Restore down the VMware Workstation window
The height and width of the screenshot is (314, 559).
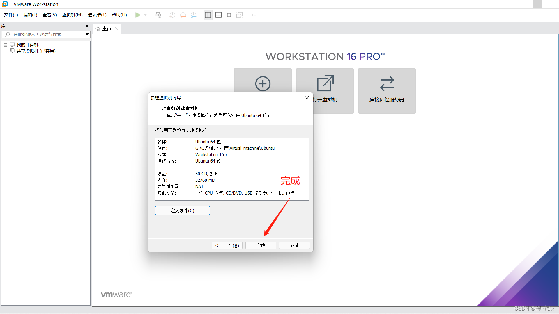[x=546, y=4]
